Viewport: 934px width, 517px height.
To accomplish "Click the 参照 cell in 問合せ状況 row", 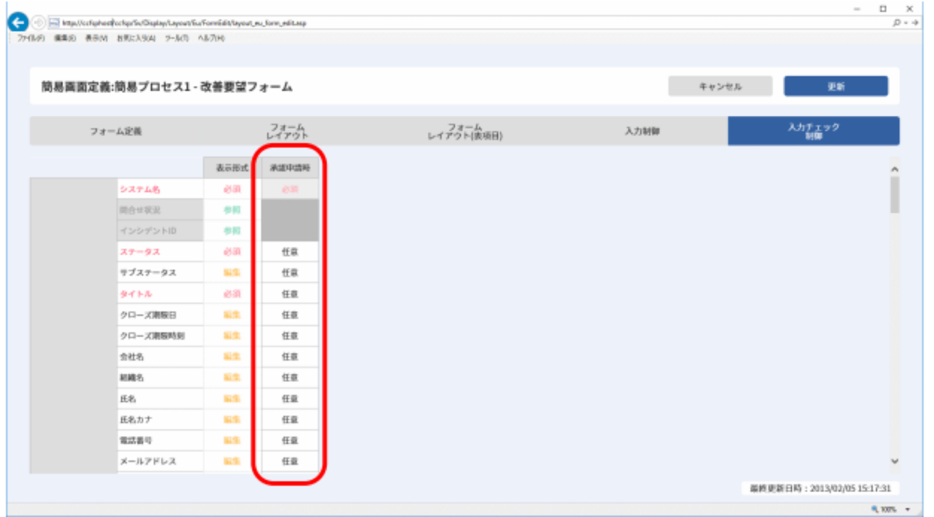I will coord(232,210).
